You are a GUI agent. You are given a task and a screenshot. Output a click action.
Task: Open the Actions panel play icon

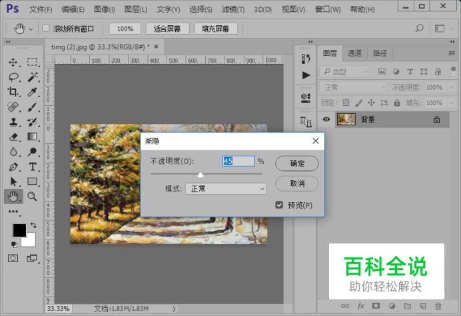pyautogui.click(x=306, y=75)
